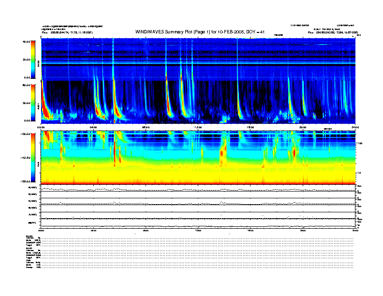Click the -130.00 label on TNR scale
The height and width of the screenshot is (296, 383).
pyautogui.click(x=25, y=134)
